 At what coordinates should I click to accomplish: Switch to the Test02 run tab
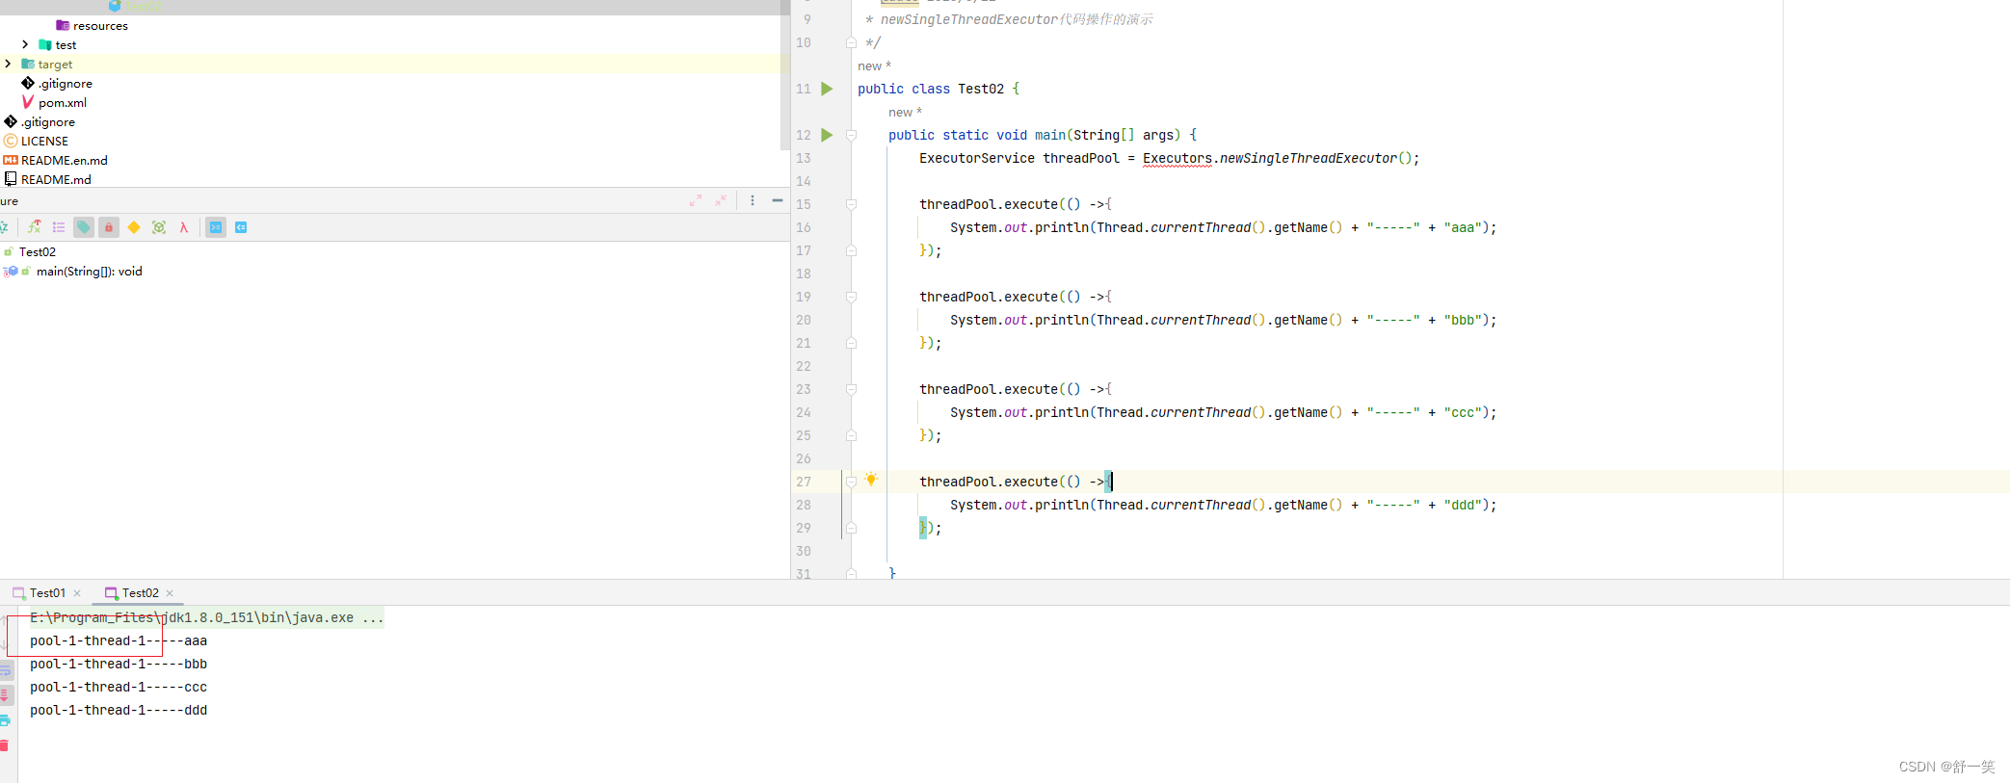pyautogui.click(x=140, y=593)
